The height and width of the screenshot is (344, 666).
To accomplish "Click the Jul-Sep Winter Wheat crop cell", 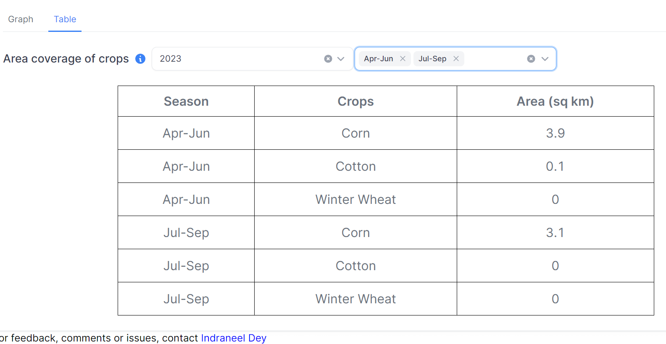I will pos(355,299).
